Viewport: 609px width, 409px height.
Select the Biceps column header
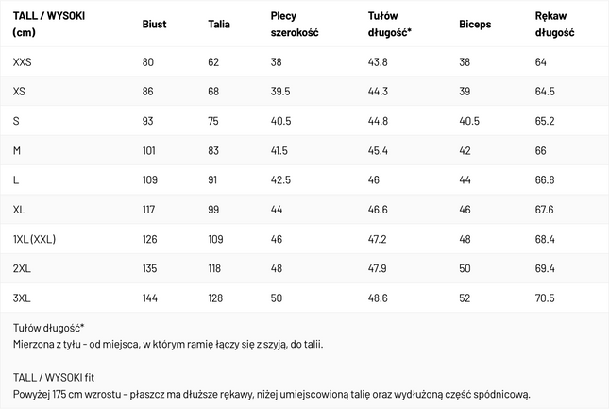coord(475,24)
